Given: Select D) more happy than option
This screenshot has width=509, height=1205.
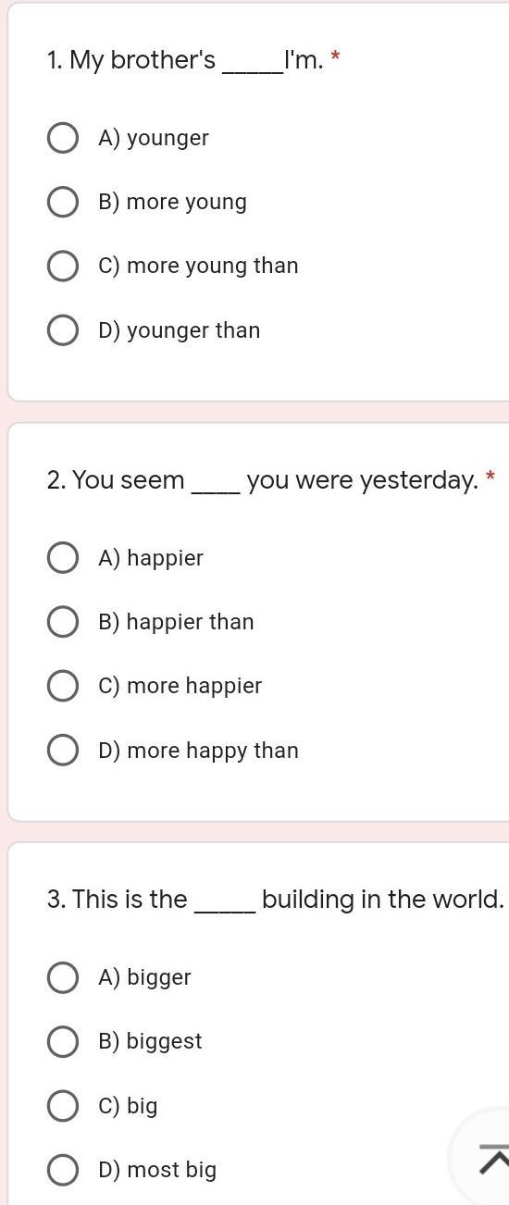Looking at the screenshot, I should 62,751.
